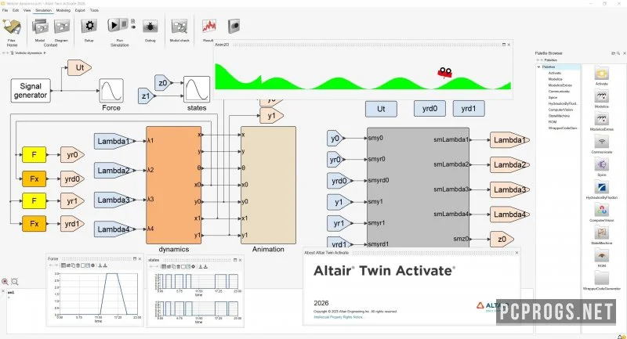Open the Activate palette folder icon
This screenshot has width=627, height=339.
pyautogui.click(x=601, y=74)
